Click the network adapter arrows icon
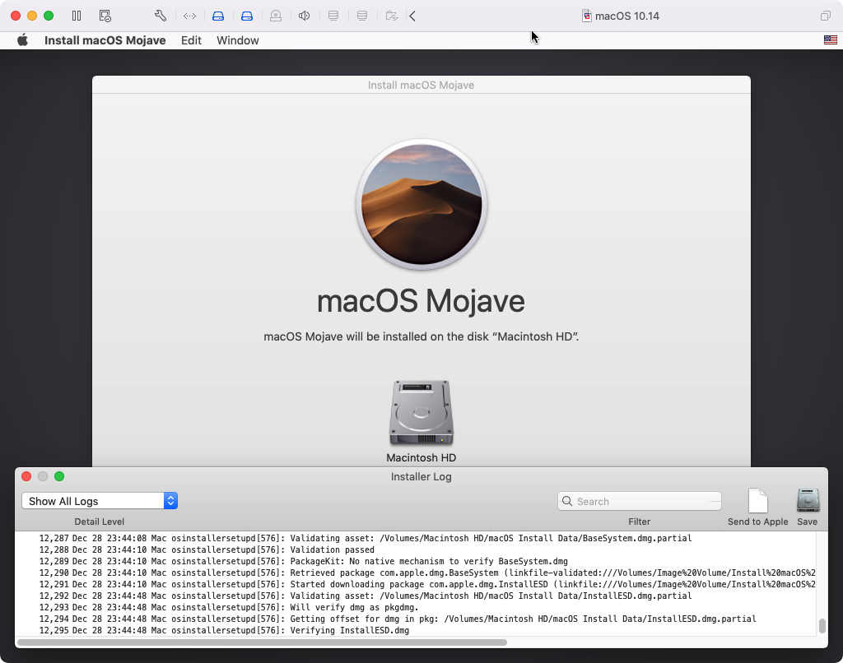The width and height of the screenshot is (843, 663). [189, 16]
